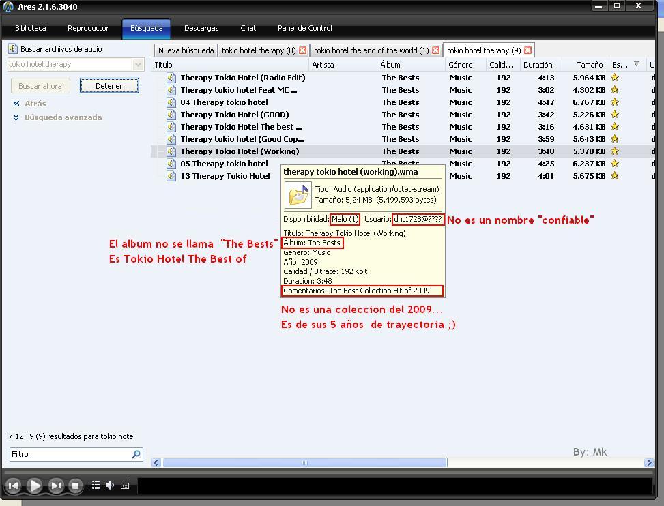Click the Buscar ahora button
Screen dimensions: 664x506
[x=40, y=86]
